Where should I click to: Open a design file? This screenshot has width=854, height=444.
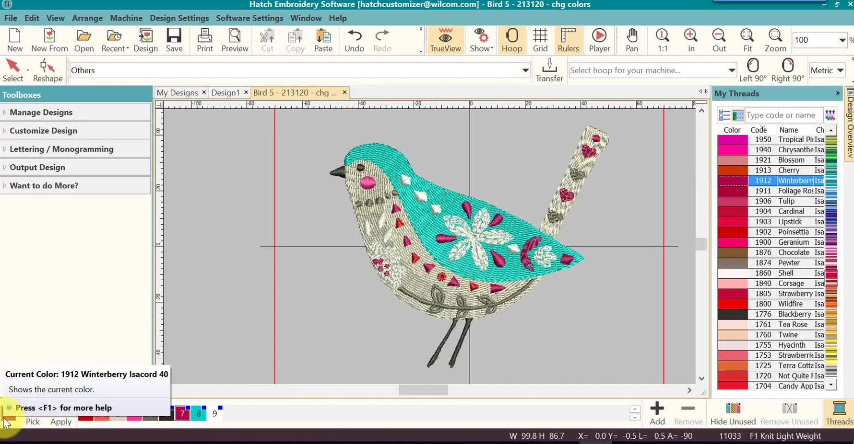pos(84,40)
